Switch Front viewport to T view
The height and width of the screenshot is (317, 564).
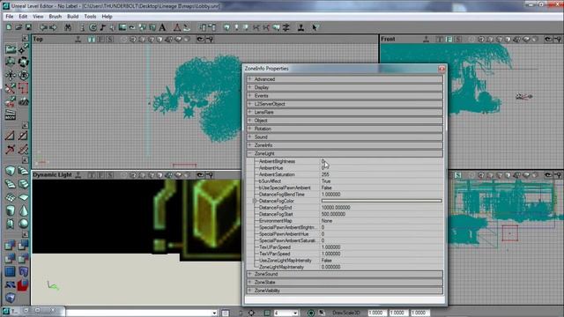coord(440,39)
